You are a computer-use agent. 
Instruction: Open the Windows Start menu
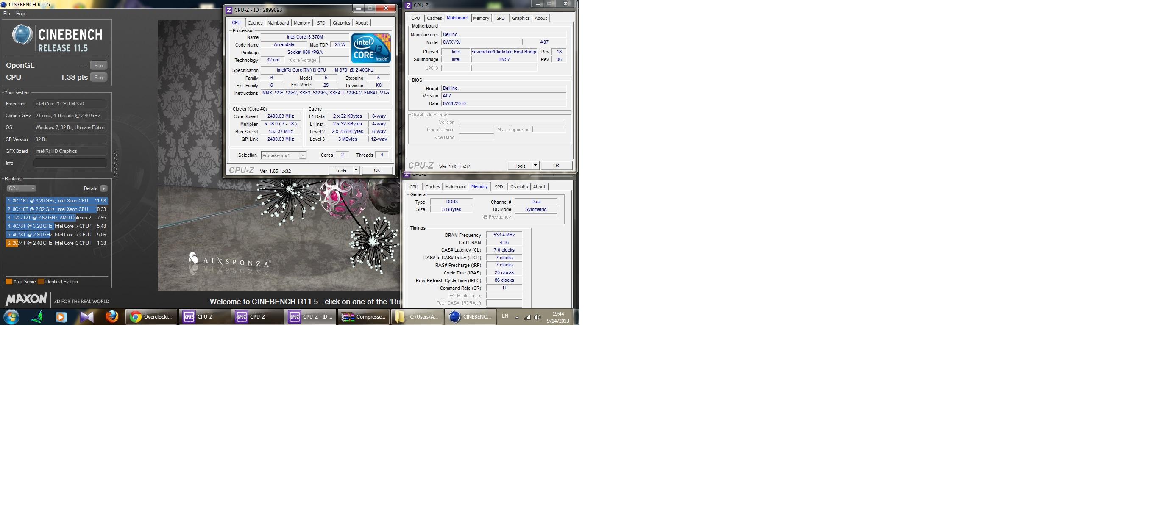tap(11, 317)
